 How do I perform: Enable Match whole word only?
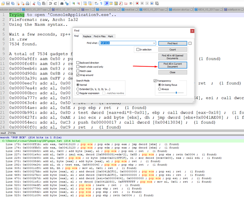pyautogui.click(x=78, y=67)
